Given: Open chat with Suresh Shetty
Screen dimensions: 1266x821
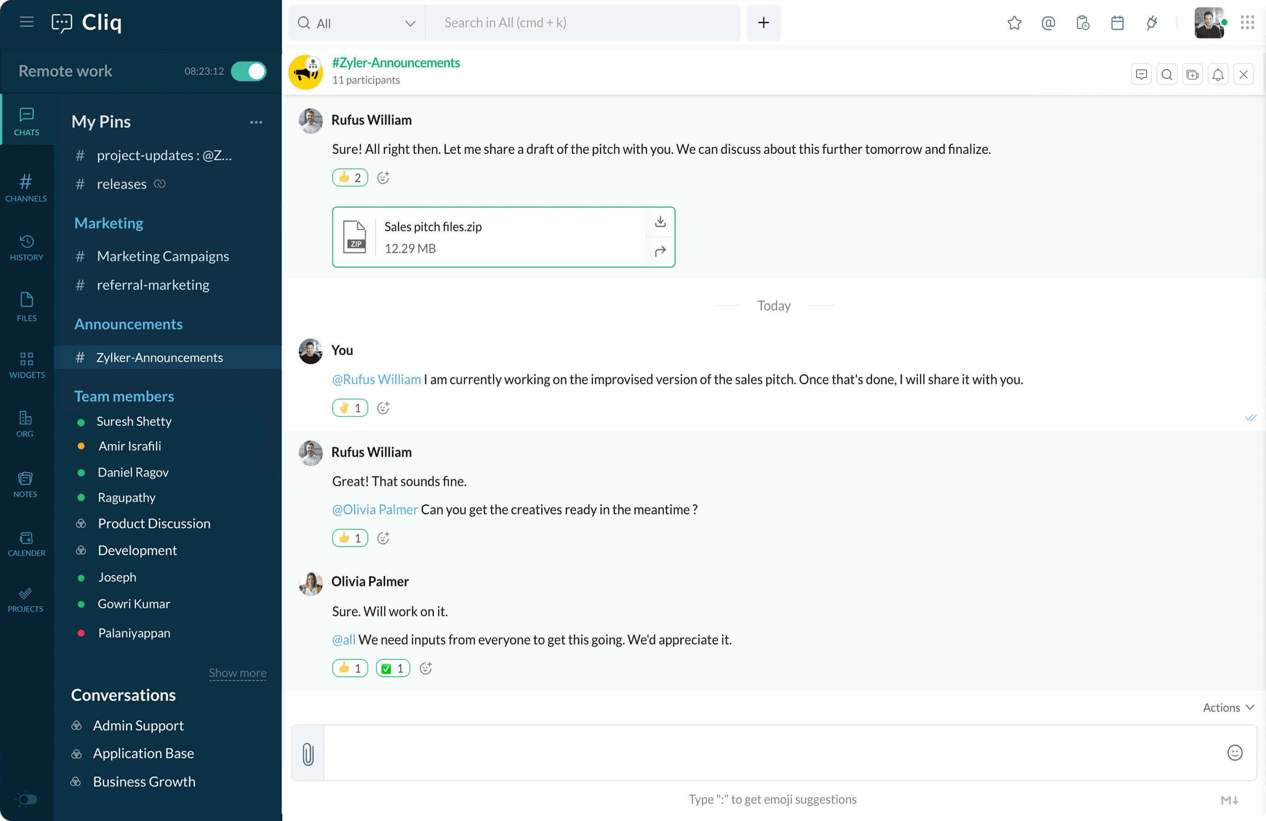Looking at the screenshot, I should 134,421.
